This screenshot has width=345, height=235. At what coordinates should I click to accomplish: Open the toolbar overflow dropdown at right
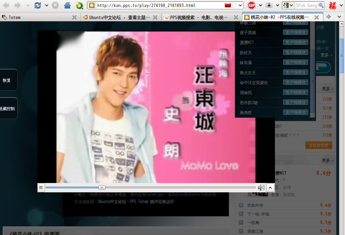[x=341, y=5]
